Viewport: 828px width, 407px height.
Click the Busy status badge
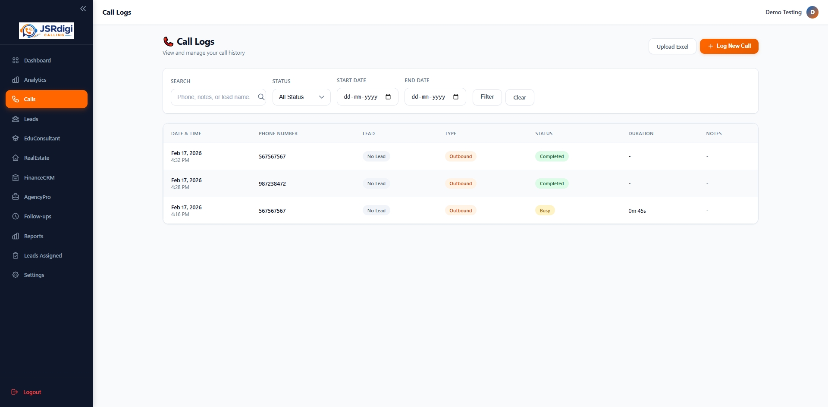(x=545, y=211)
